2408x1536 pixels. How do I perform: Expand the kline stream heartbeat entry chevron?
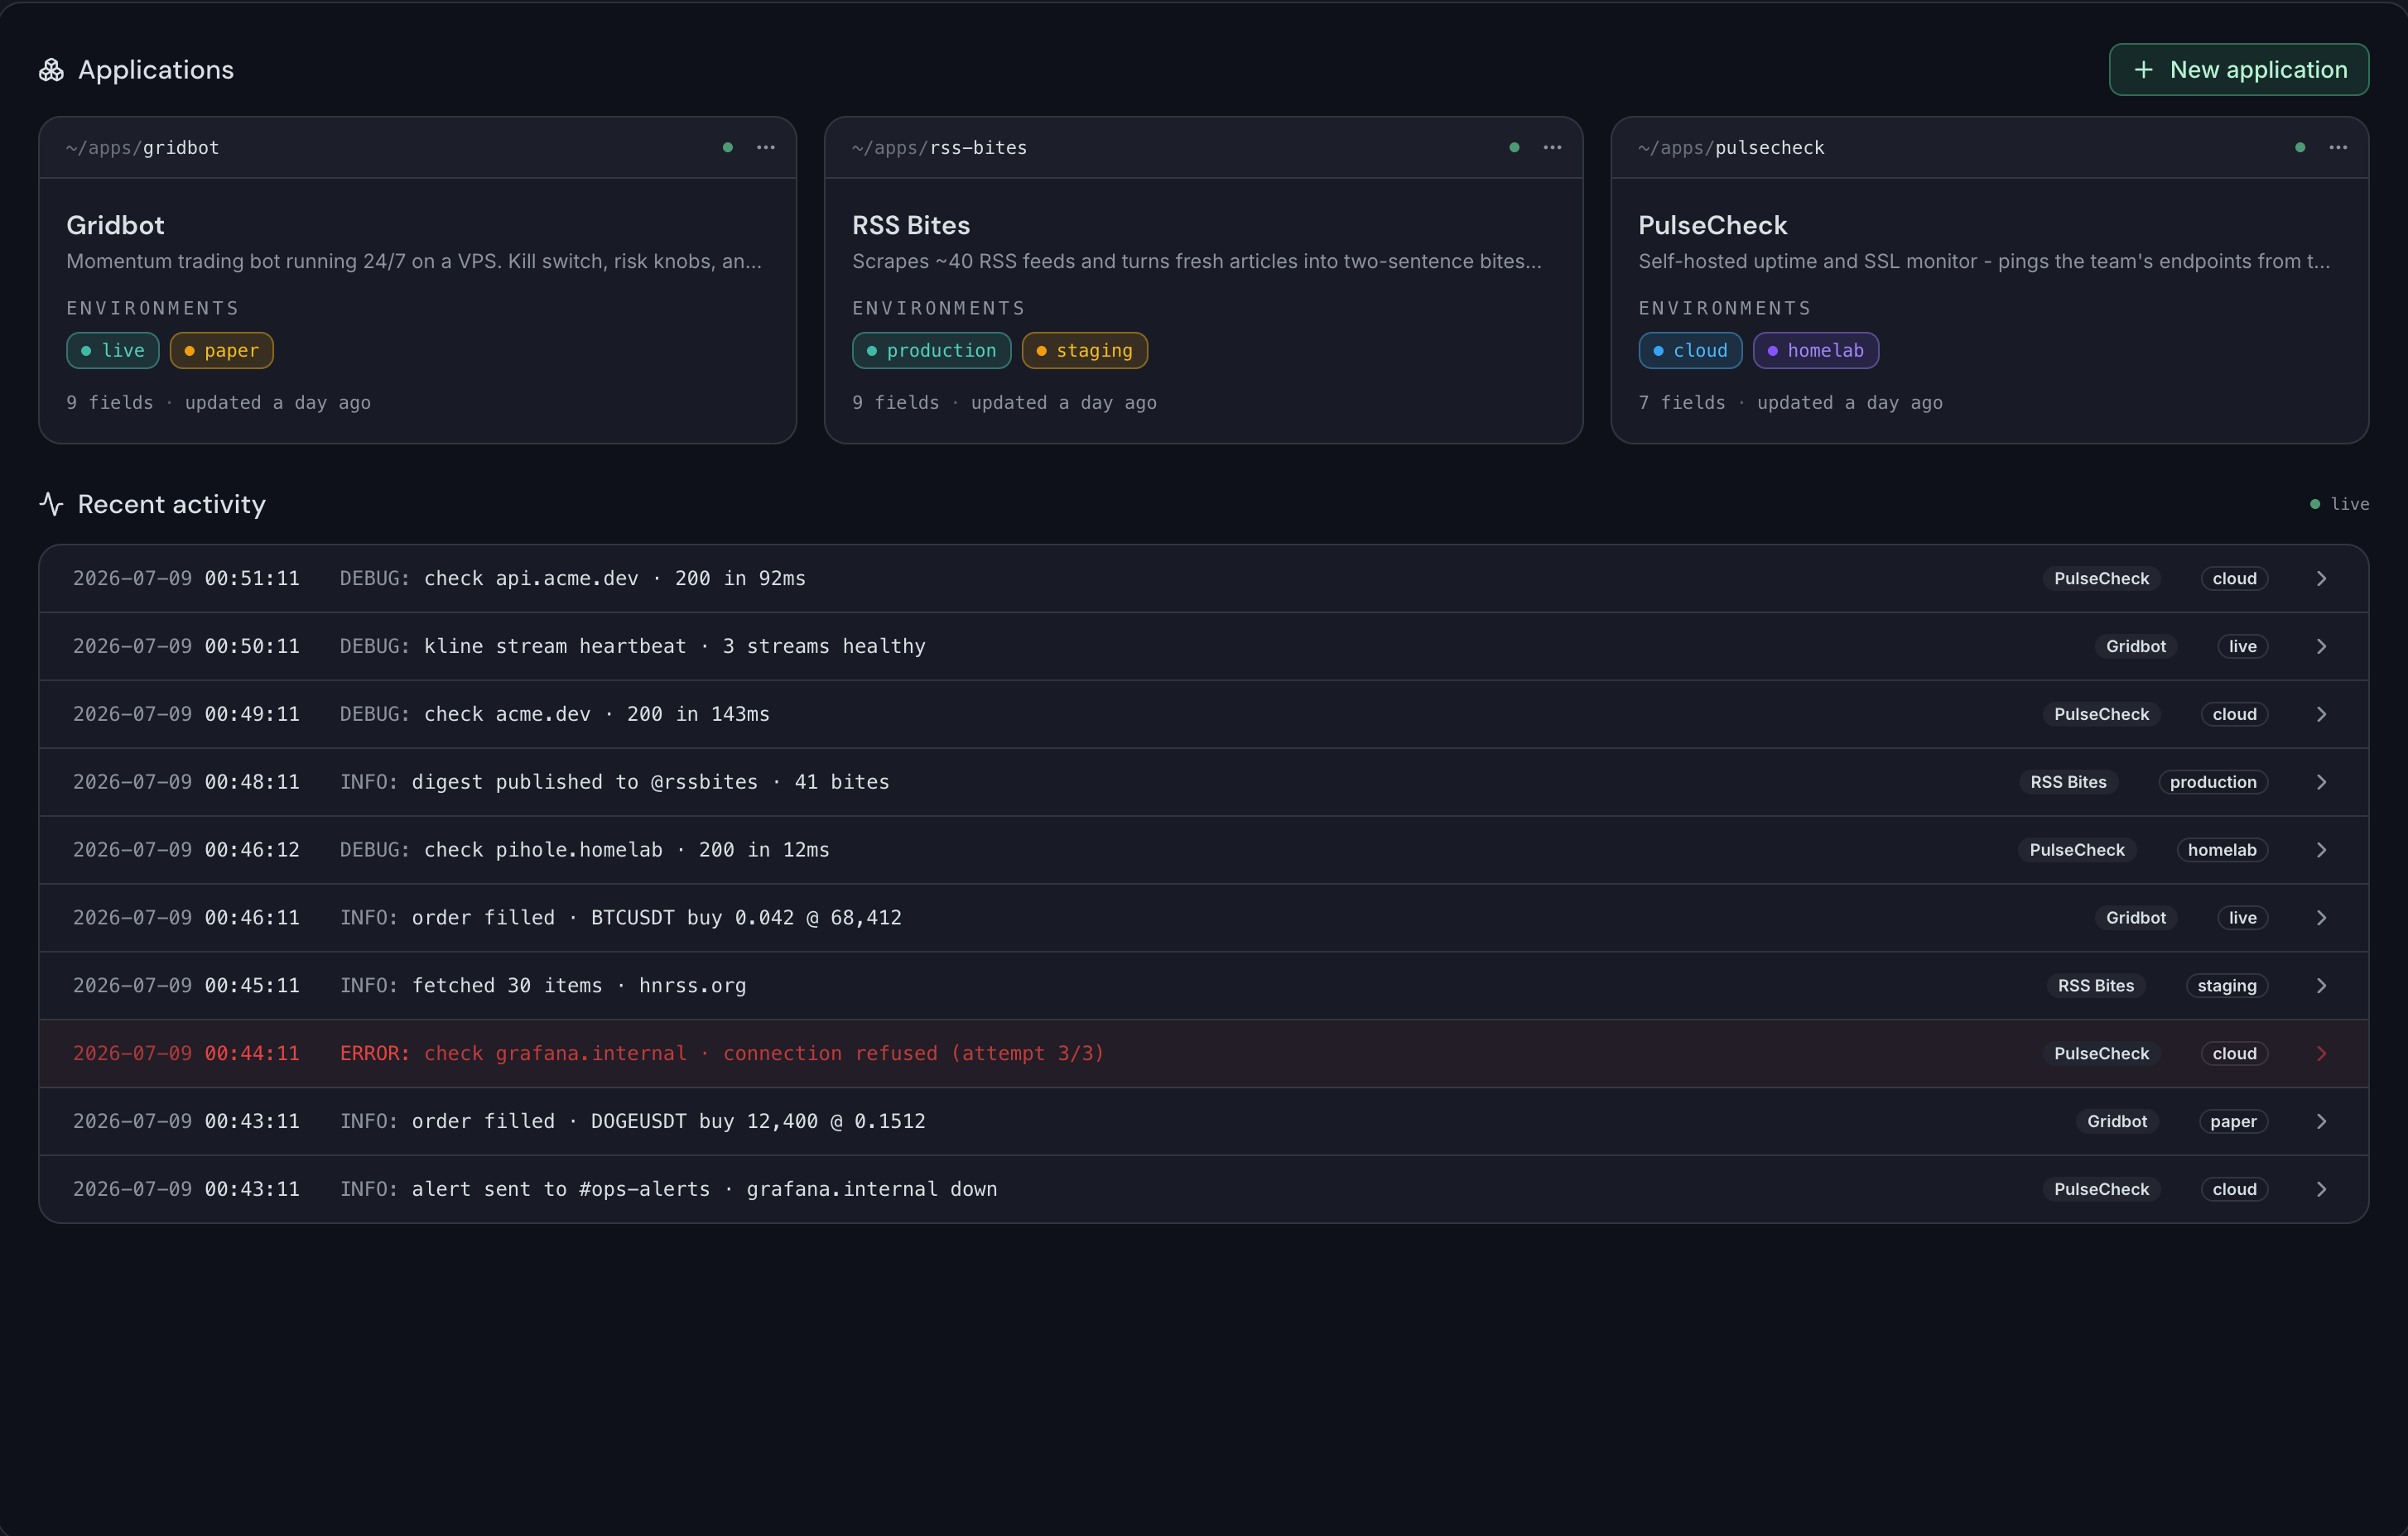tap(2322, 646)
